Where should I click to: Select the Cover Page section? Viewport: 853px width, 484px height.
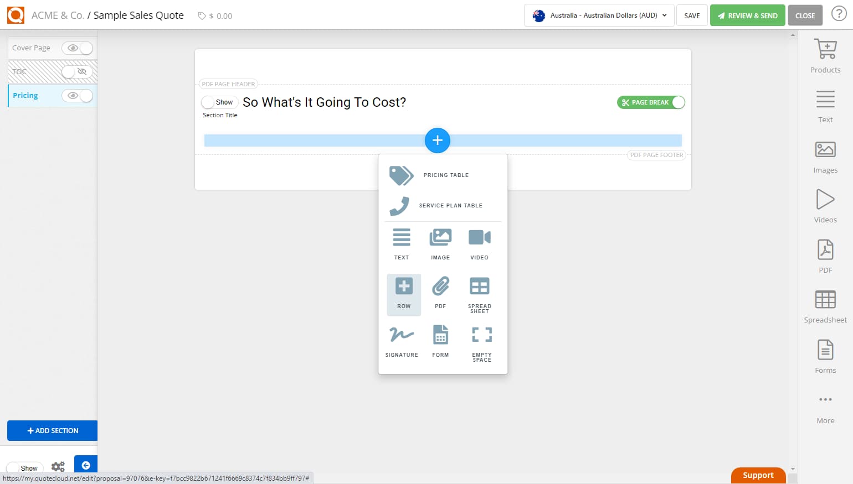[x=32, y=48]
